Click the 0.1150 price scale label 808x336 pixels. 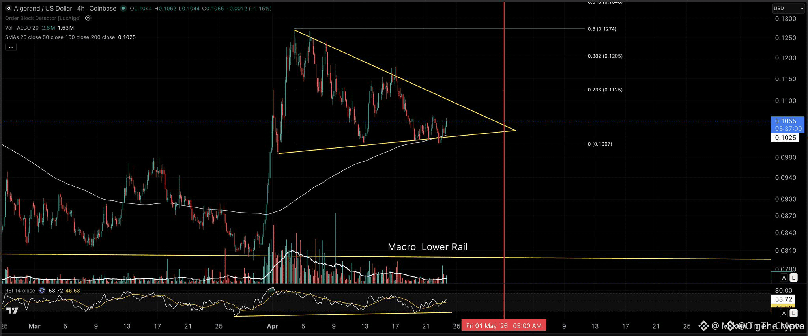coord(786,79)
